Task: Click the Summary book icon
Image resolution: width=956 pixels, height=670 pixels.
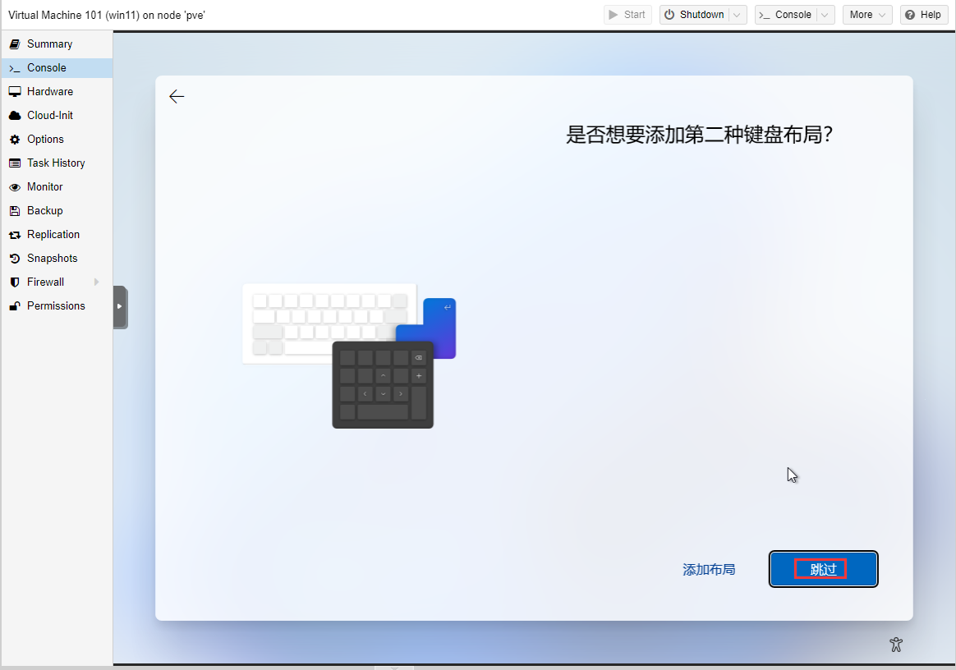Action: pos(15,44)
